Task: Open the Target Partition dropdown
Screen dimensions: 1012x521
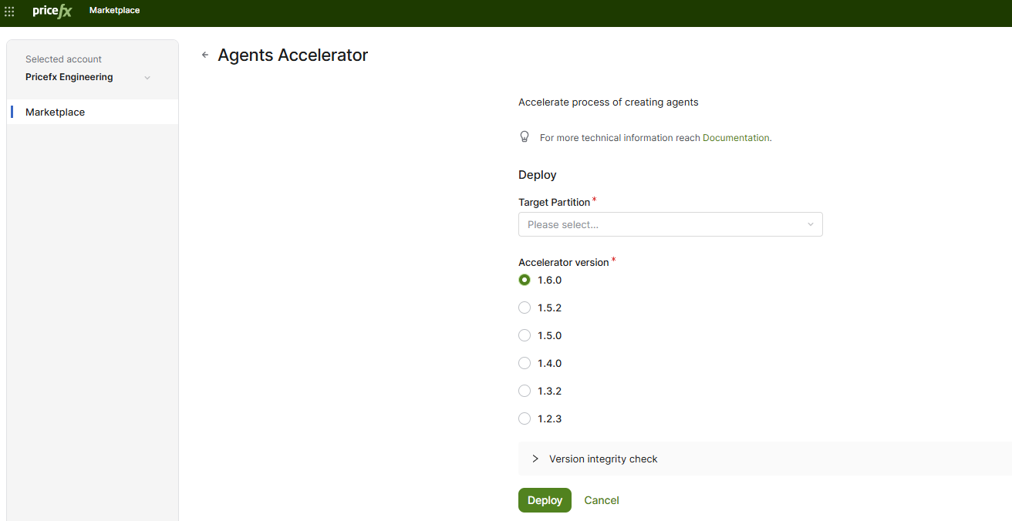Action: tap(670, 224)
